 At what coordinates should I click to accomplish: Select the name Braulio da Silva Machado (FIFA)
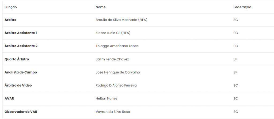(121, 20)
